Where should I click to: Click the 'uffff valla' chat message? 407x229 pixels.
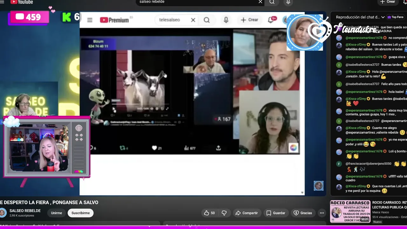coord(371,178)
